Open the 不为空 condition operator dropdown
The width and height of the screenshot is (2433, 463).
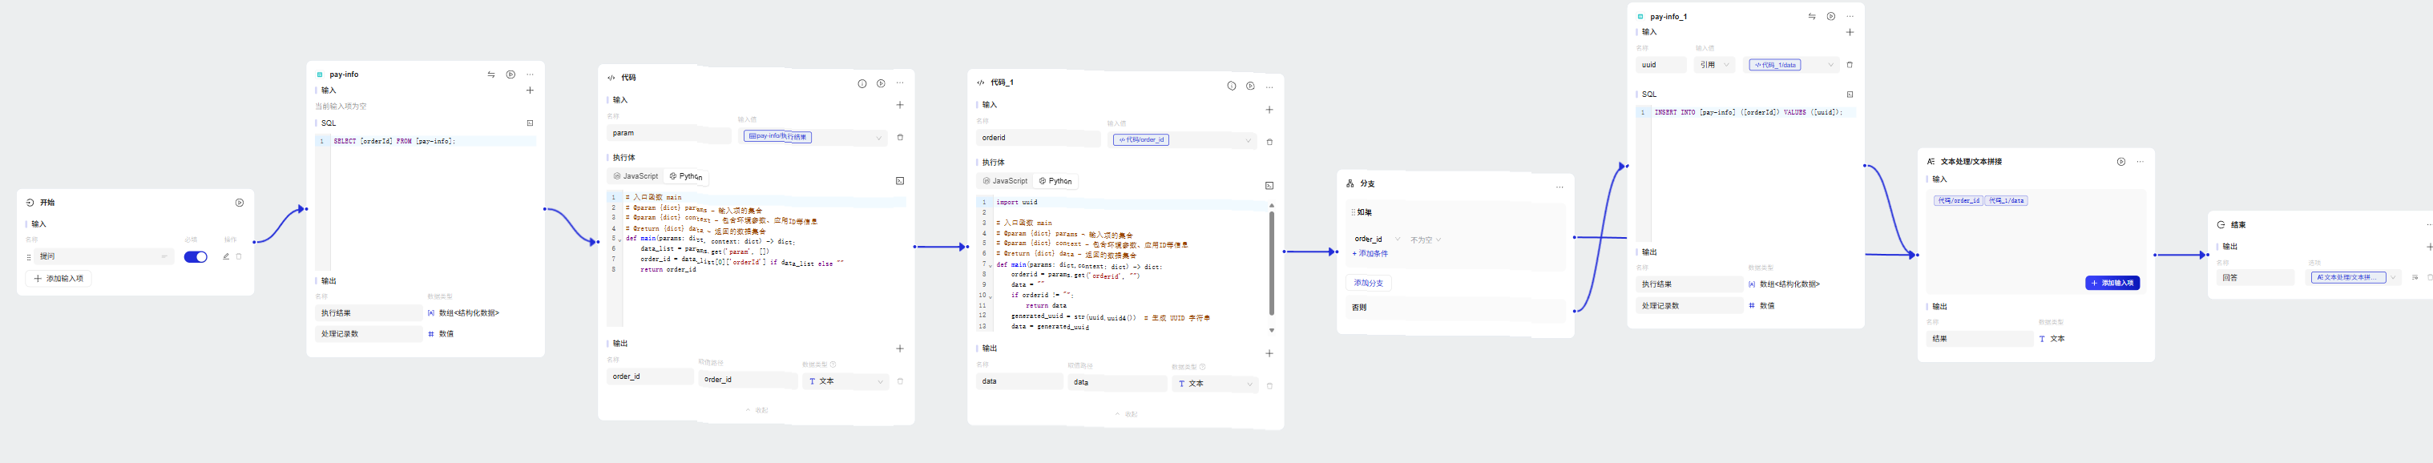click(1426, 240)
